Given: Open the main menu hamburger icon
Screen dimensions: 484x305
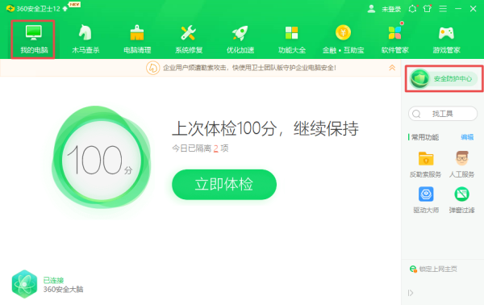Looking at the screenshot, I should coord(443,9).
